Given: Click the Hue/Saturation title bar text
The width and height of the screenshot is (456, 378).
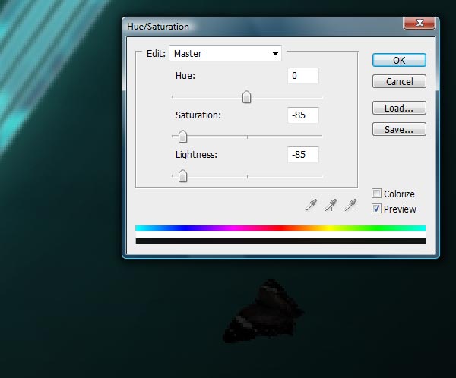Looking at the screenshot, I should point(158,27).
